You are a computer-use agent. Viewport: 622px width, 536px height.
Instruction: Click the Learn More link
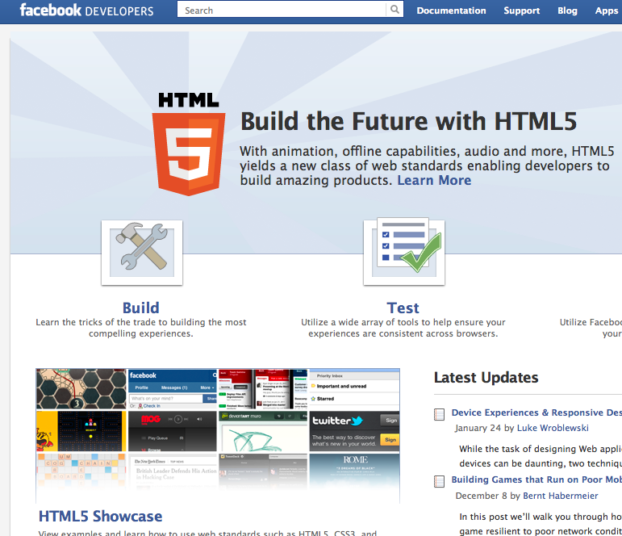(434, 180)
